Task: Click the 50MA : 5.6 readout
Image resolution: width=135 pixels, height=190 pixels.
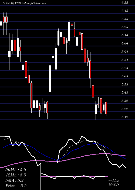Action: (16, 170)
